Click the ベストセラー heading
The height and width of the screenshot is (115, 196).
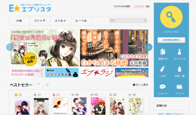click(21, 85)
